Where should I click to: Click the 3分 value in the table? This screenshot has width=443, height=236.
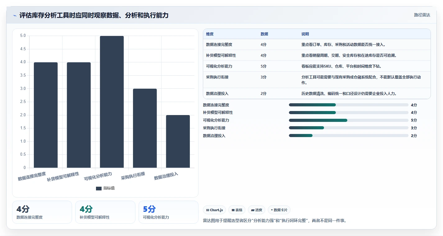pos(263,77)
